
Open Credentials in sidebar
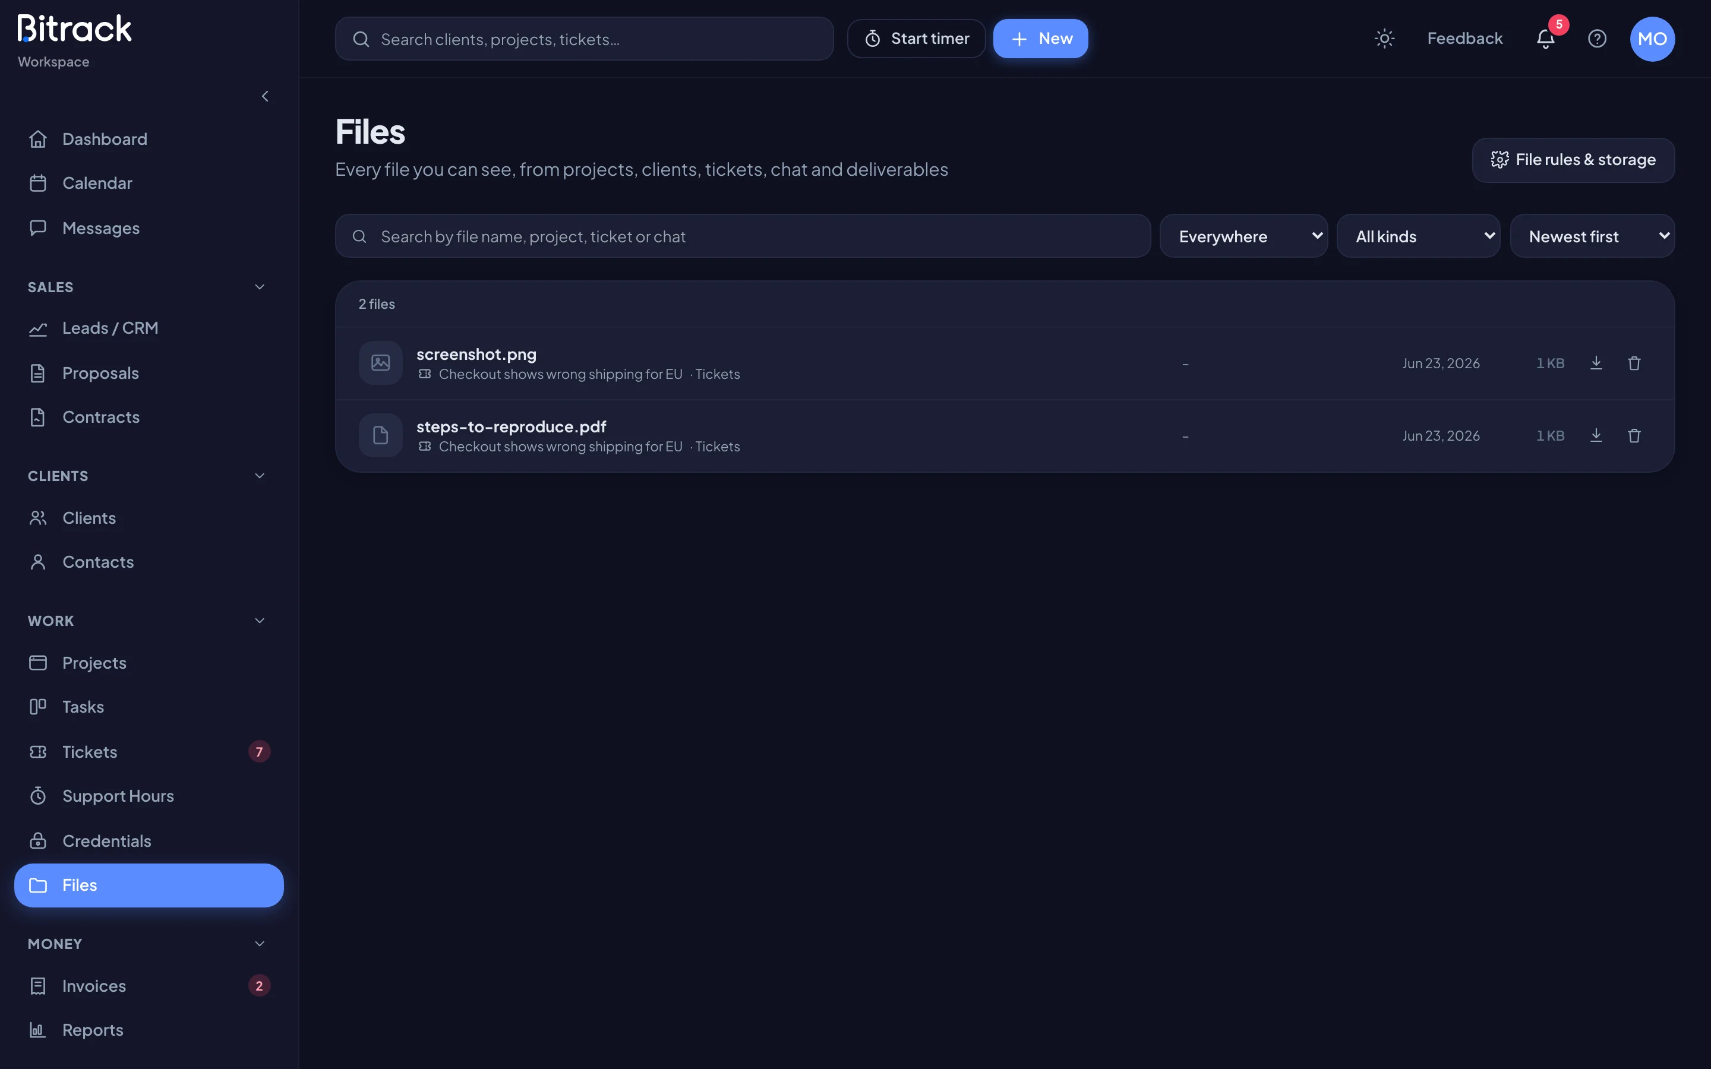[x=149, y=840]
